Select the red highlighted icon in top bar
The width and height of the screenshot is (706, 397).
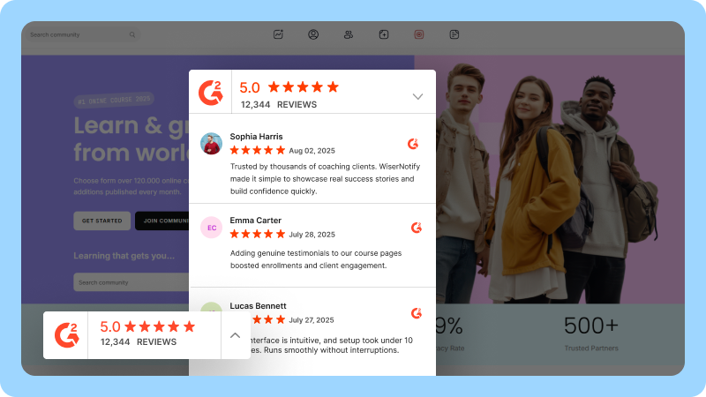419,34
